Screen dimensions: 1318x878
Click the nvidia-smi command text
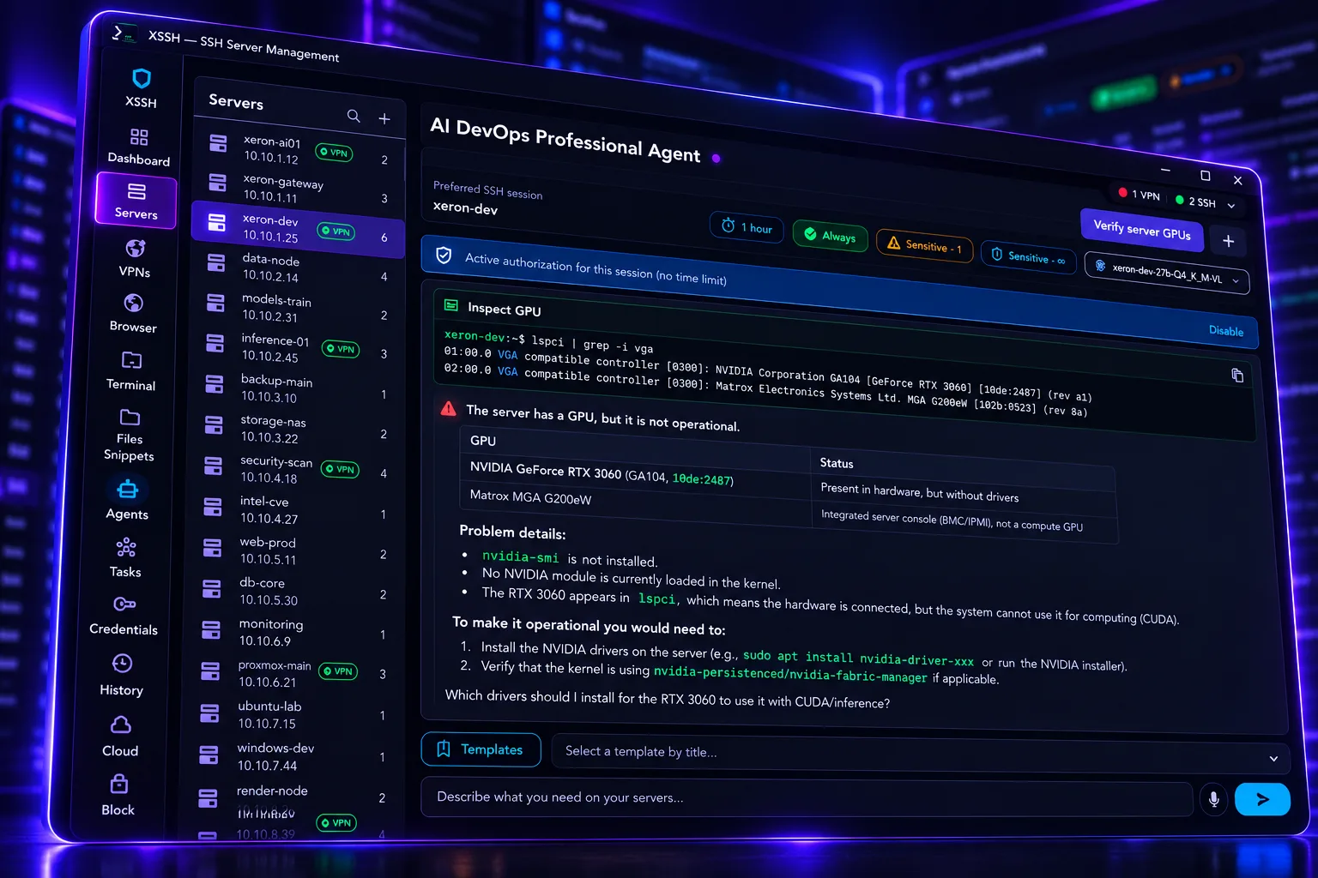point(520,556)
